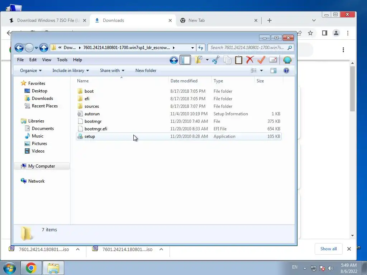Expand the More view options arrow
This screenshot has width=367, height=275.
pos(261,71)
